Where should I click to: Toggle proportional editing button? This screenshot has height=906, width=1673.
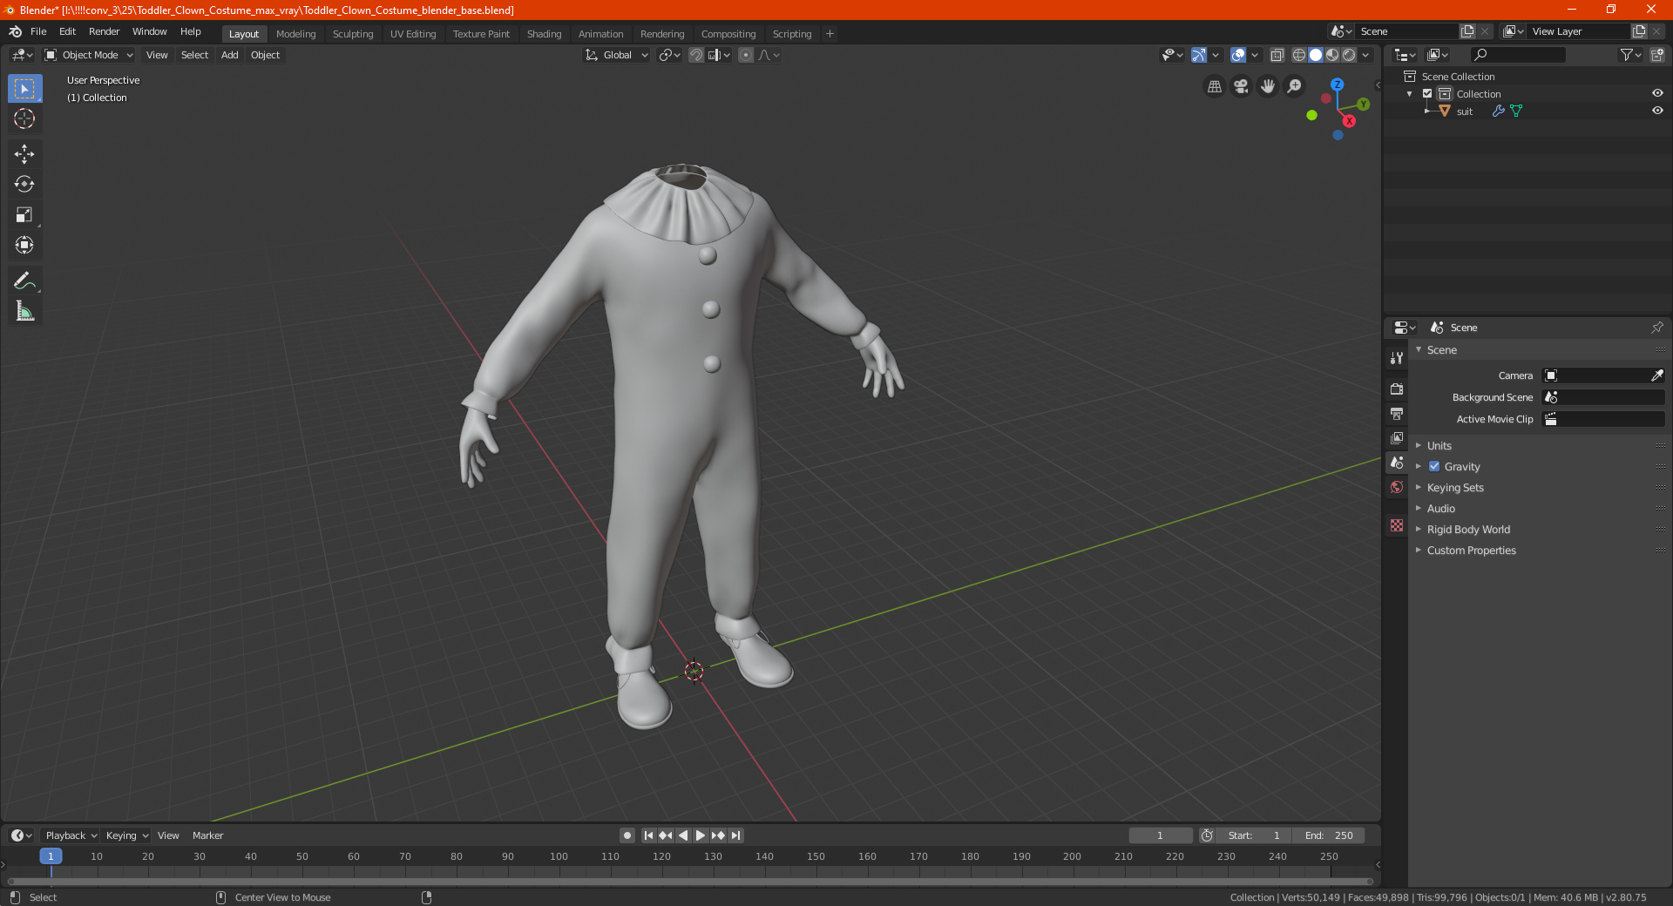pos(746,55)
